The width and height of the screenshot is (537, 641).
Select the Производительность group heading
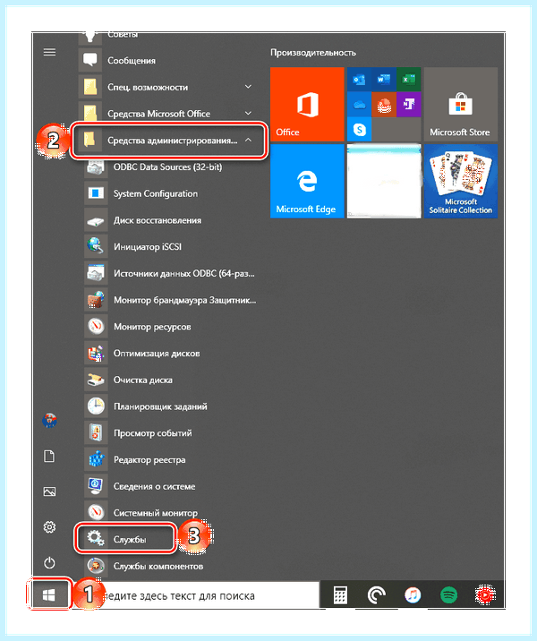click(313, 52)
